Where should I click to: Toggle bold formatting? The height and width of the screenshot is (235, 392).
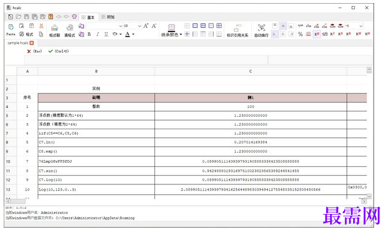[90, 35]
